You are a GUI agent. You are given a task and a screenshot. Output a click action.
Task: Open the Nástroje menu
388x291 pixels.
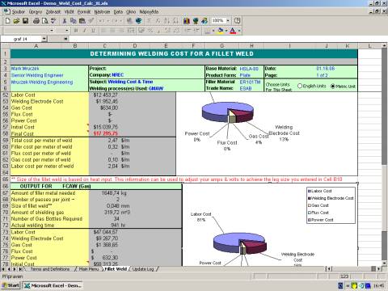(x=102, y=12)
